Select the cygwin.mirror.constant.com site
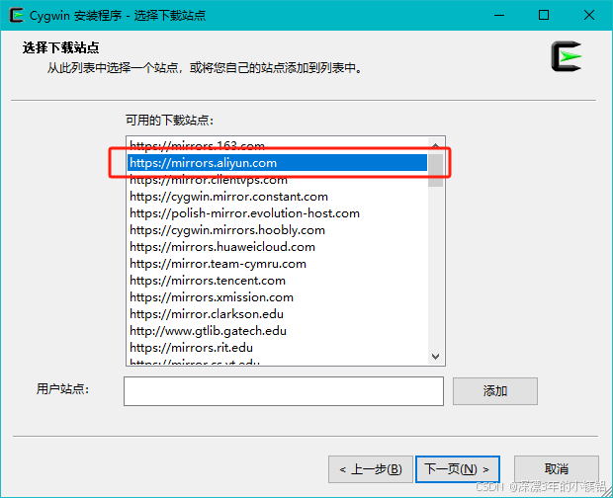This screenshot has height=498, width=613. [277, 197]
